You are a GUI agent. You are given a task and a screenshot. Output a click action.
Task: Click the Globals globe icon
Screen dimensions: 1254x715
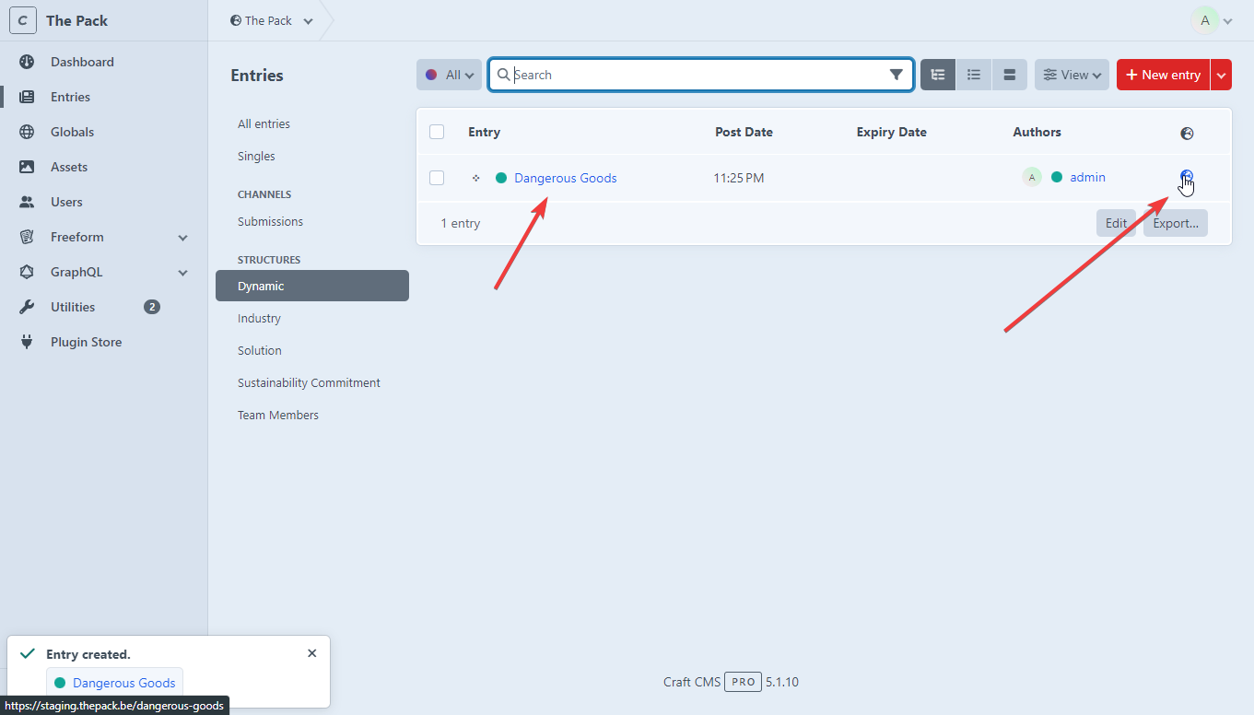click(x=27, y=132)
